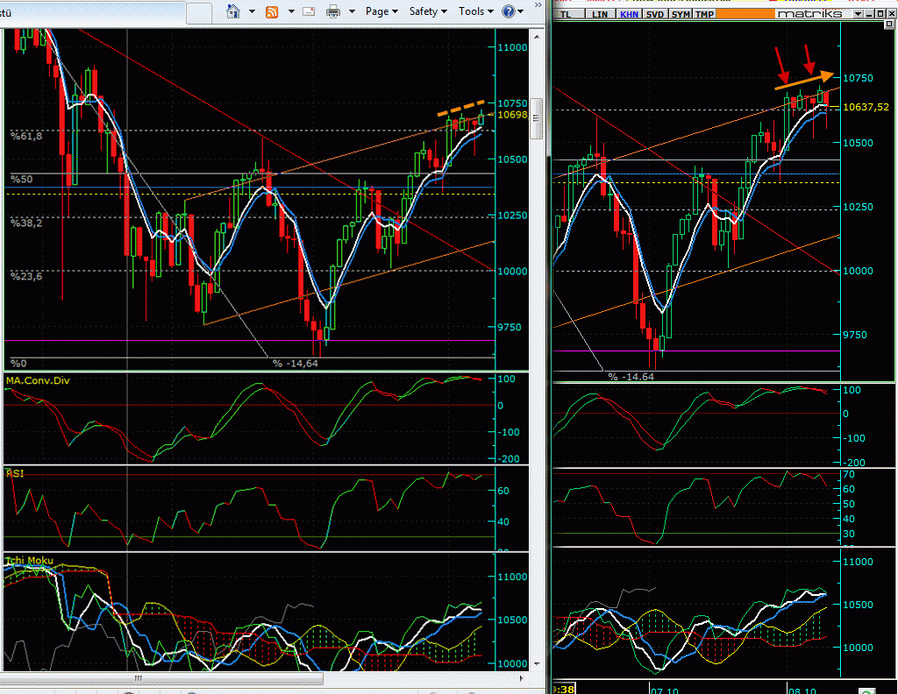Select the LIN tab in Matriks

point(600,14)
